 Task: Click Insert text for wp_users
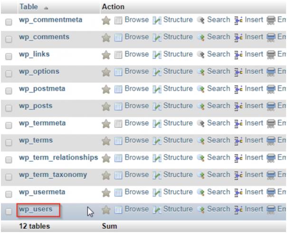point(254,209)
